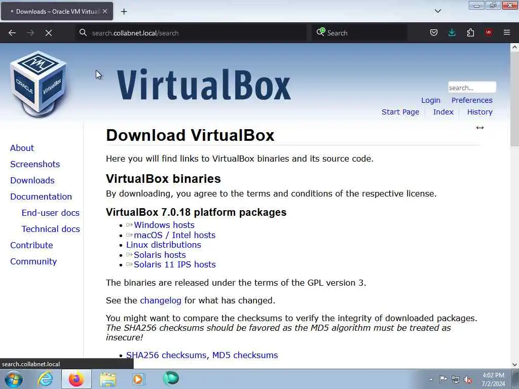519x389 pixels.
Task: Click the network tray icon
Action: tap(456, 380)
